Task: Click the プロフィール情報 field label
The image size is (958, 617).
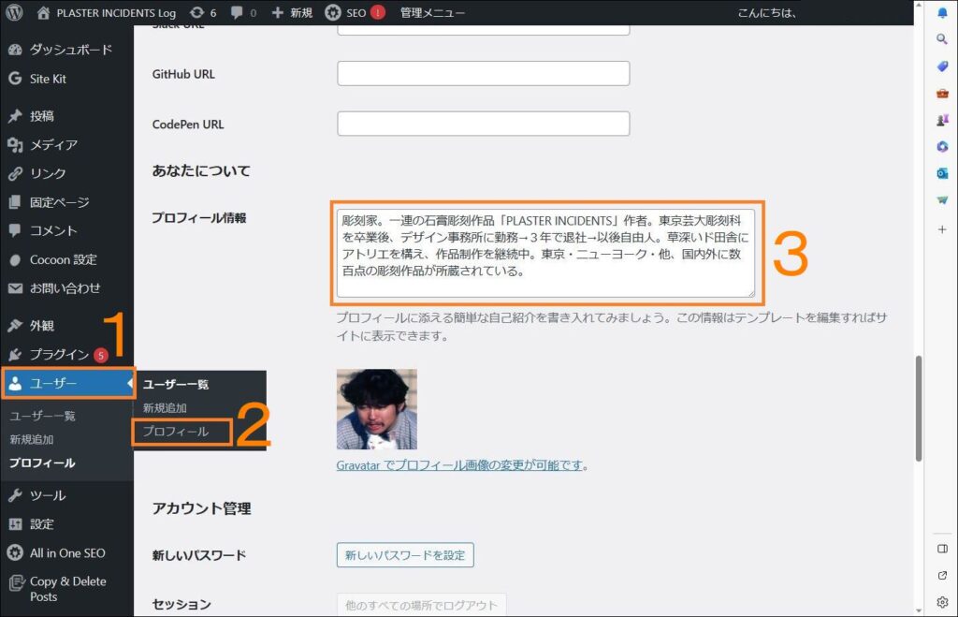Action: click(199, 218)
